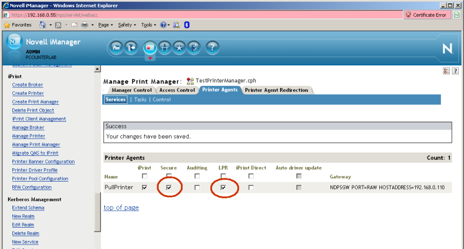This screenshot has height=249, width=464.
Task: Switch to the Control sub-tab
Action: [162, 100]
